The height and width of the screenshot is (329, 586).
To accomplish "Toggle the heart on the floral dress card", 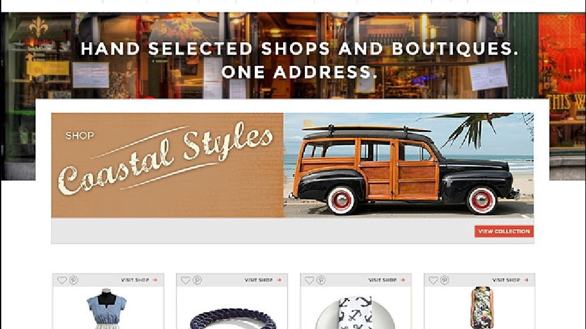I will 433,280.
